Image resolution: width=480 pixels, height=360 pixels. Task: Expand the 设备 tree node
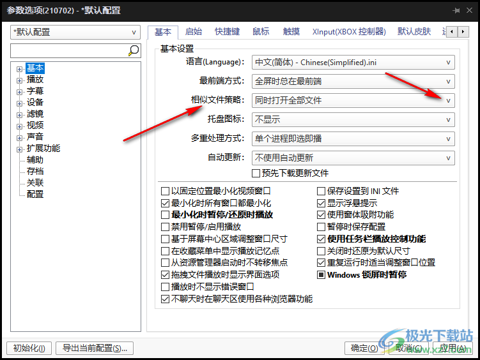[x=20, y=103]
